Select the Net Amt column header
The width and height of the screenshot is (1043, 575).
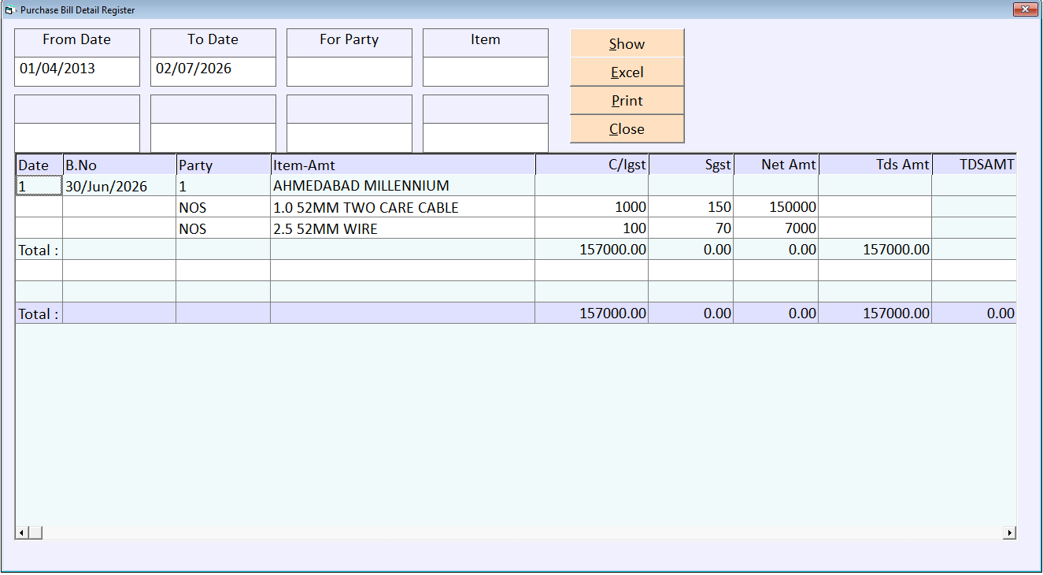775,165
